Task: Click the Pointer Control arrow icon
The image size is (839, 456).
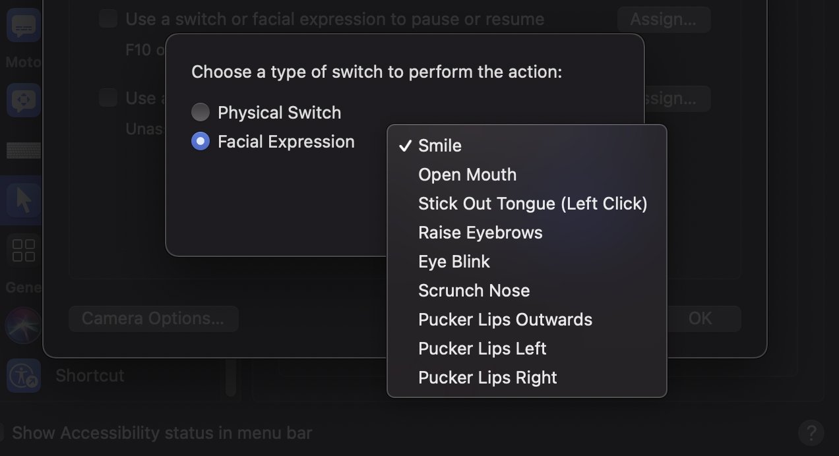Action: [x=24, y=199]
